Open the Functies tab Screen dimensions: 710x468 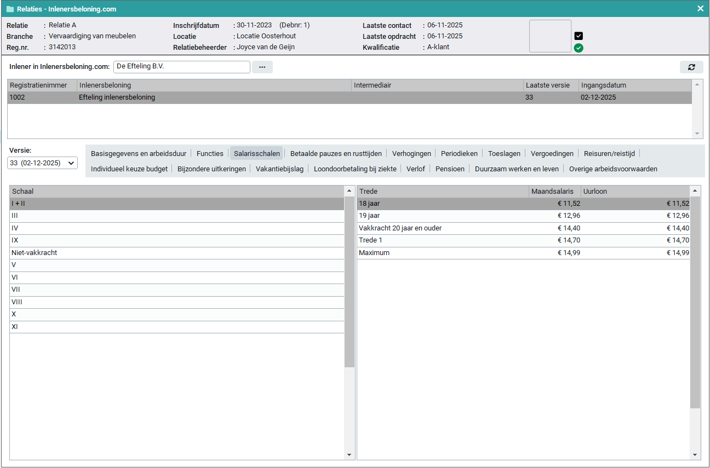point(210,153)
